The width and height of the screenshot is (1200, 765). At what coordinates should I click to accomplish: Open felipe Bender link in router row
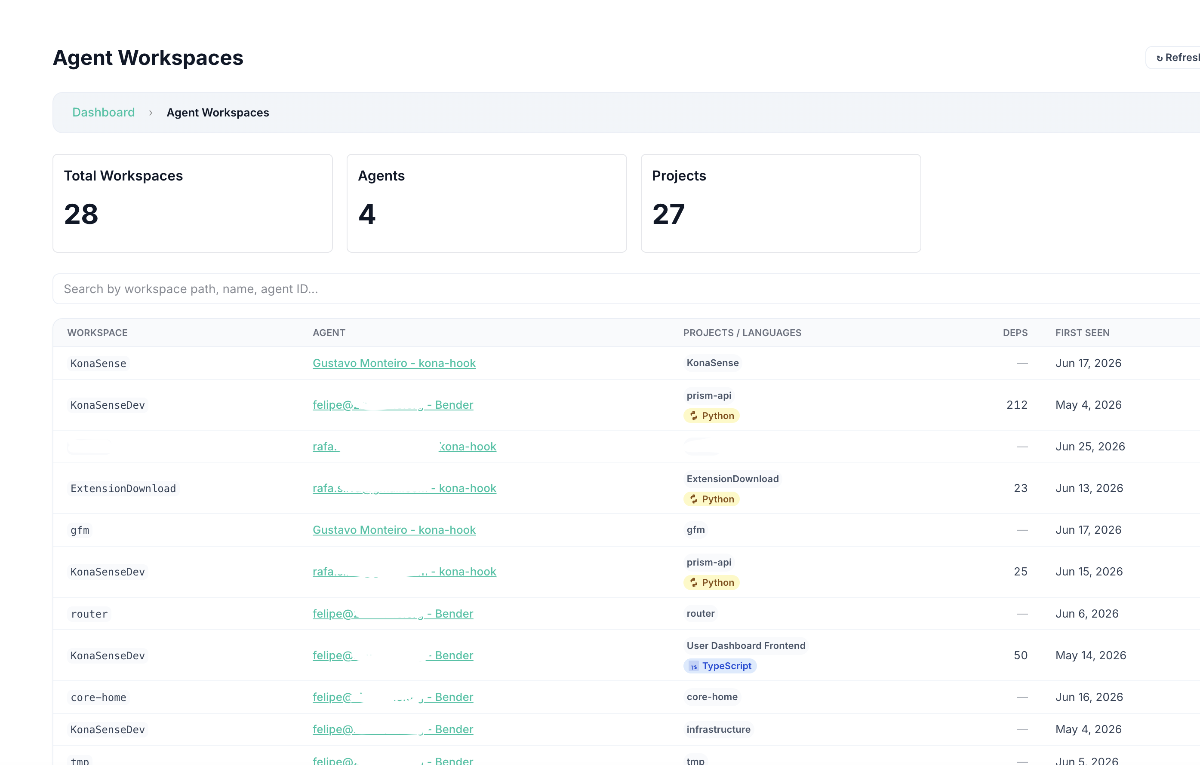point(393,614)
